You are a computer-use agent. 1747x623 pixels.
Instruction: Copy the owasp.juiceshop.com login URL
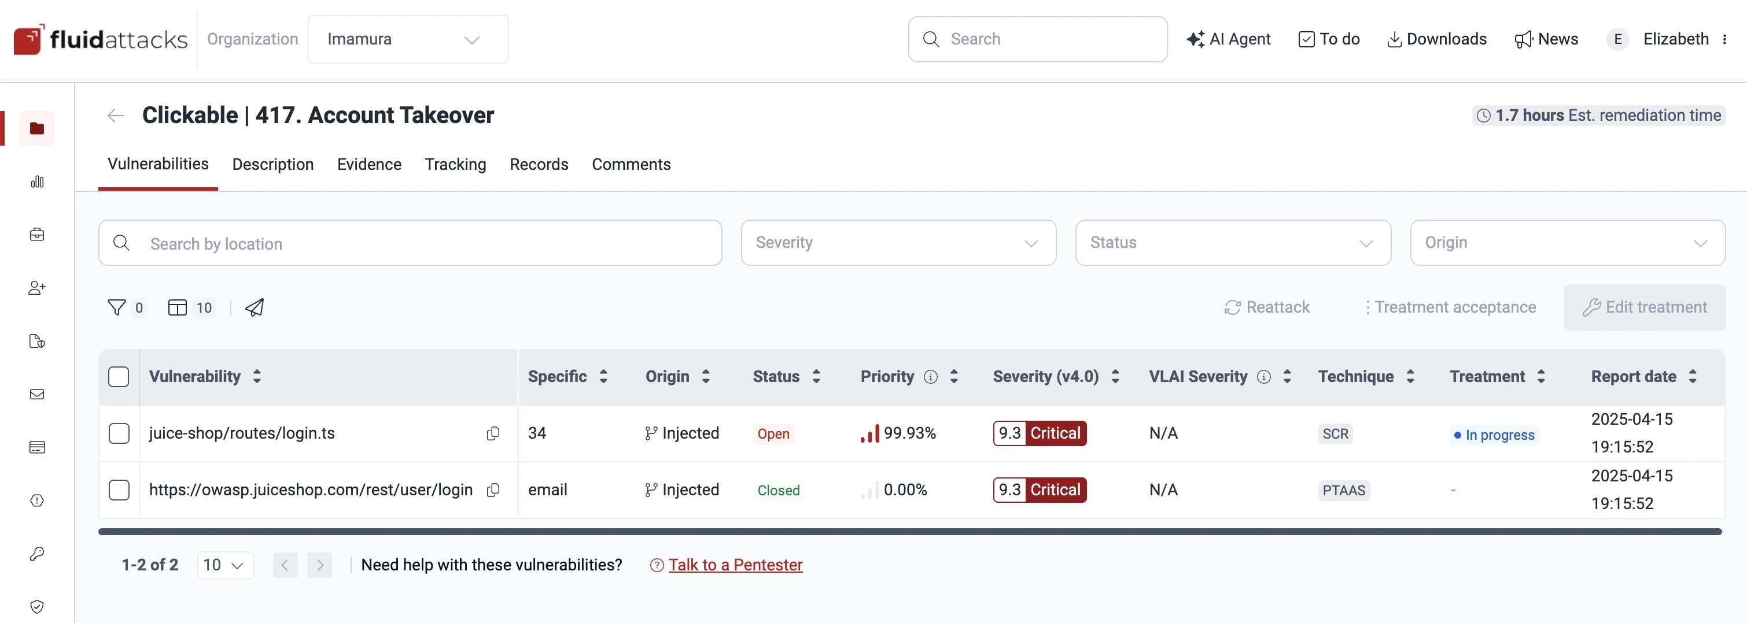(x=493, y=489)
